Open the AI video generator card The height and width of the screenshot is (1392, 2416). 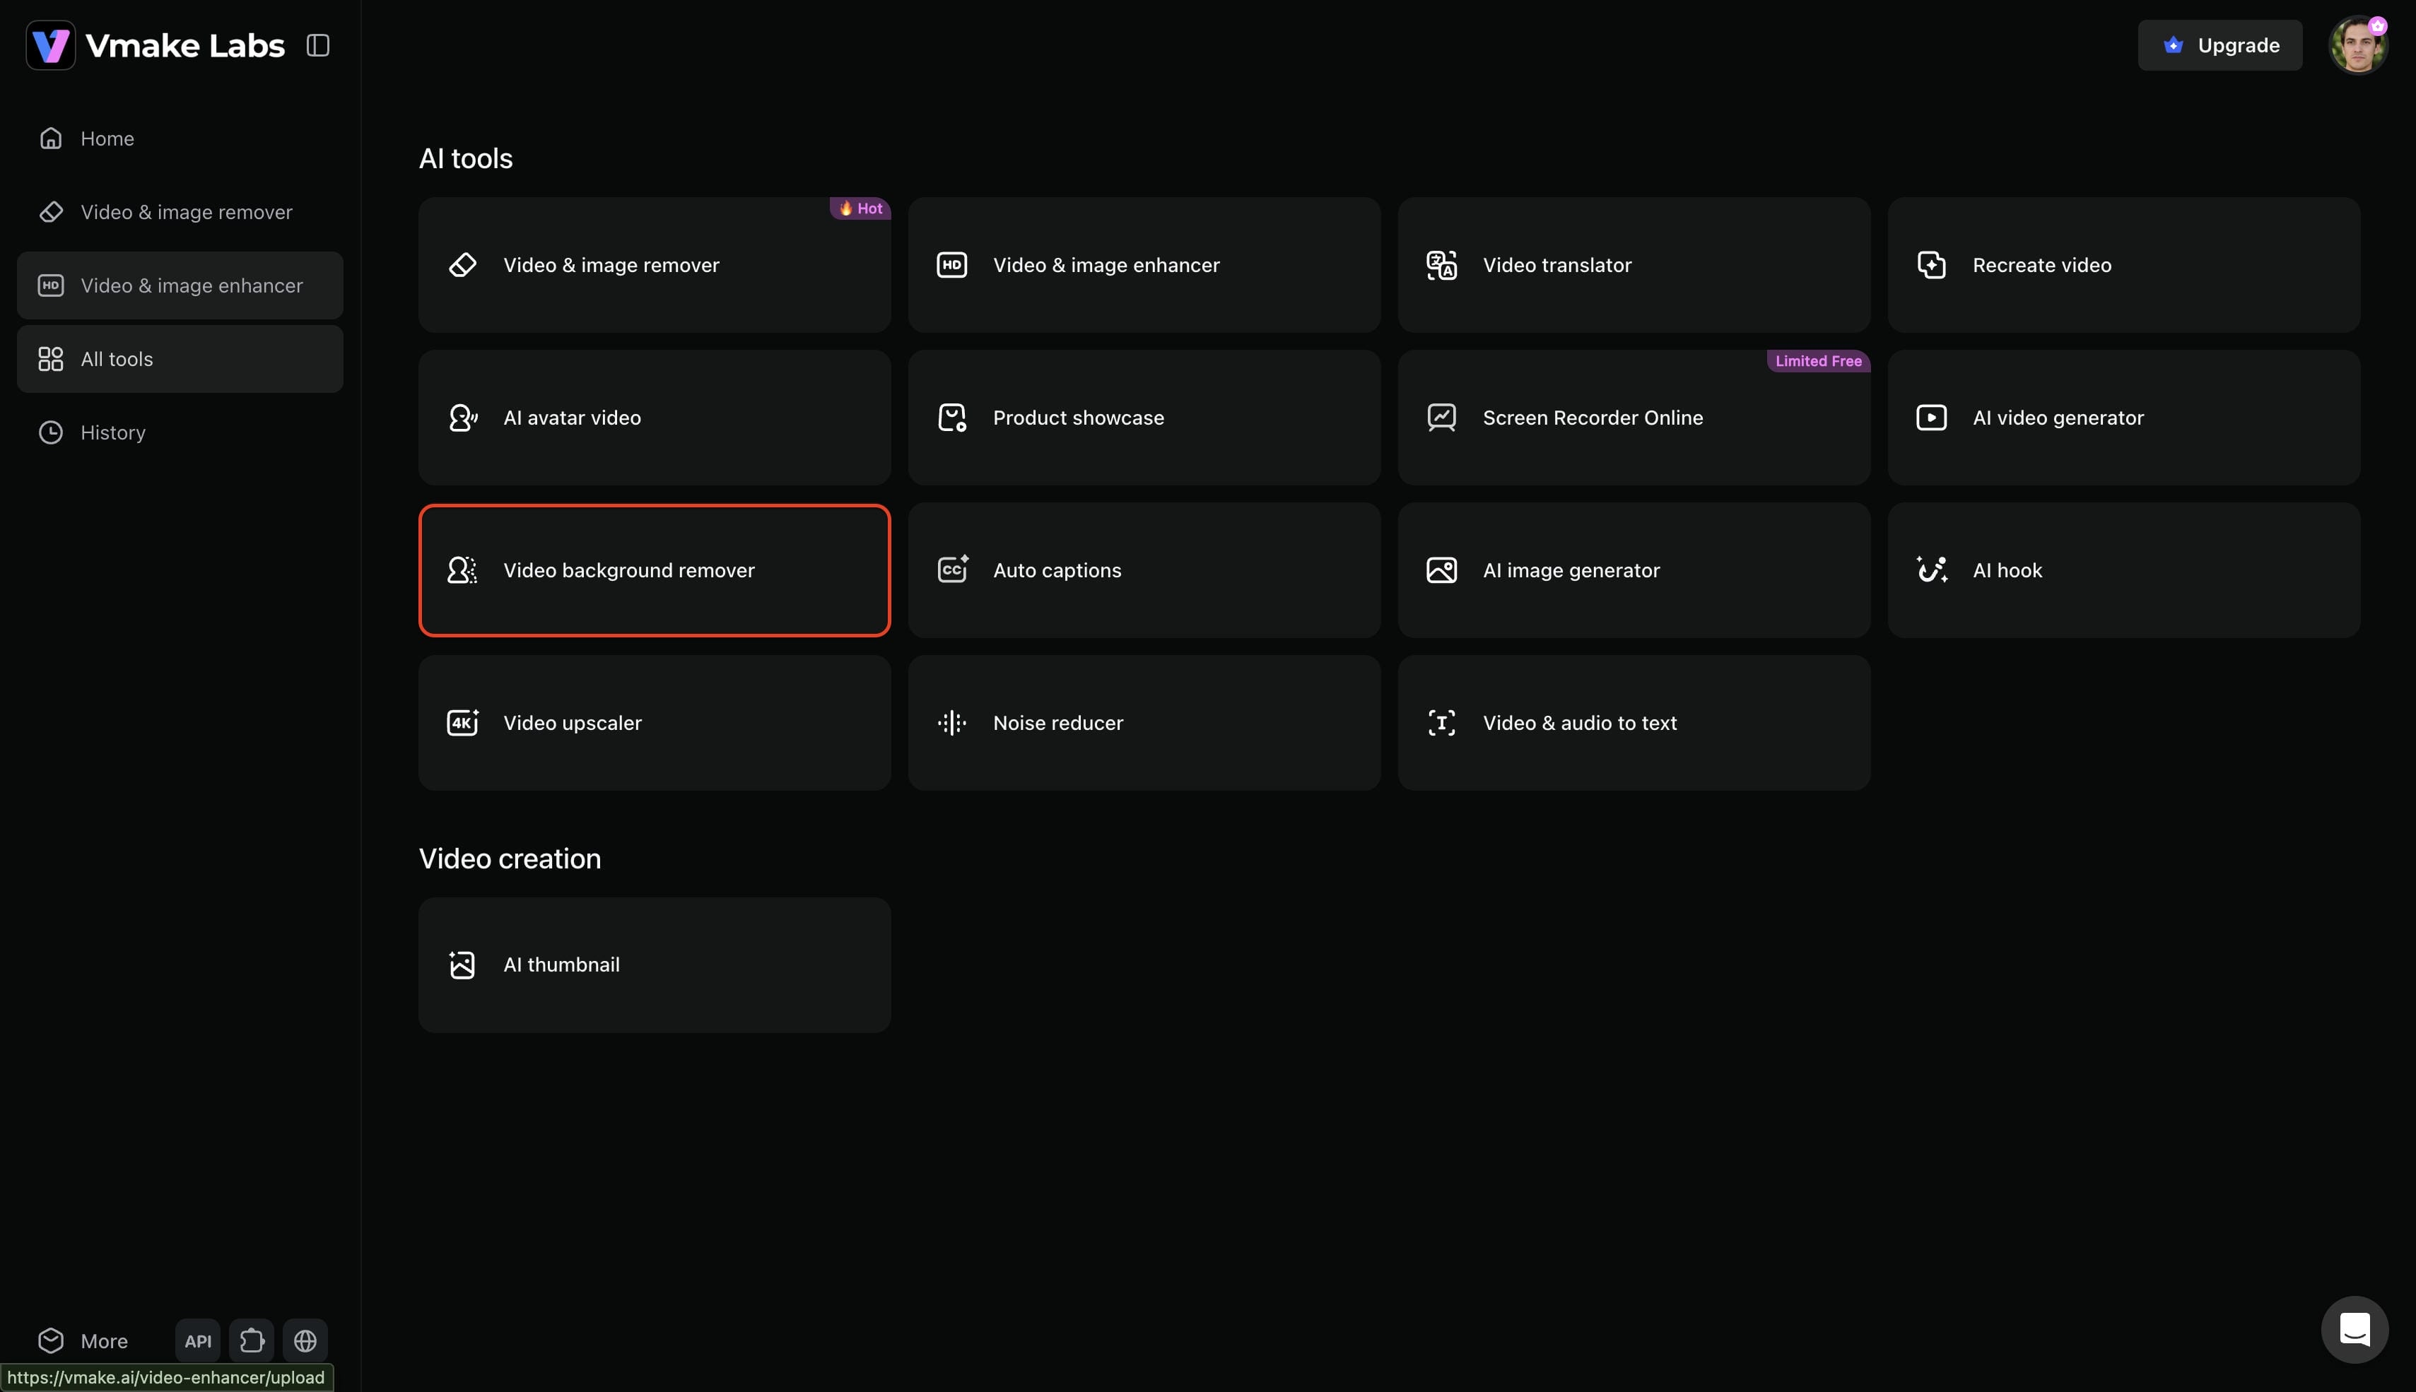2123,418
